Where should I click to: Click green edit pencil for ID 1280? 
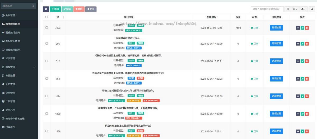pos(302,114)
